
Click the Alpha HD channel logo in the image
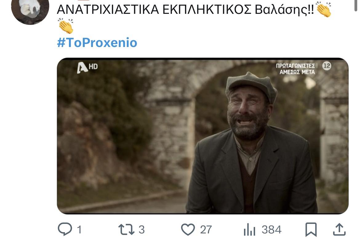[x=87, y=67]
